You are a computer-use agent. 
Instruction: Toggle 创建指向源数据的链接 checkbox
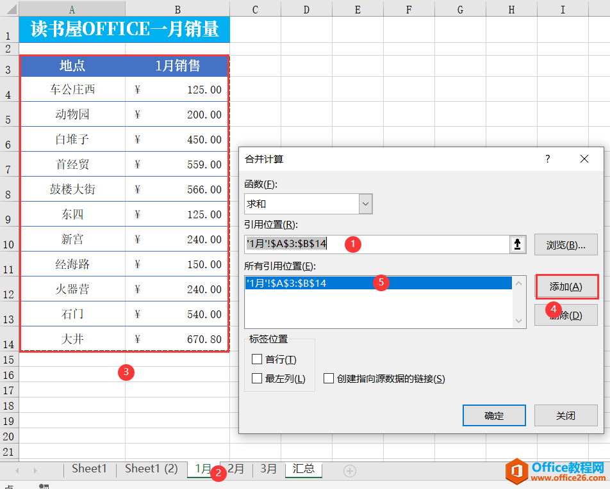pyautogui.click(x=329, y=379)
